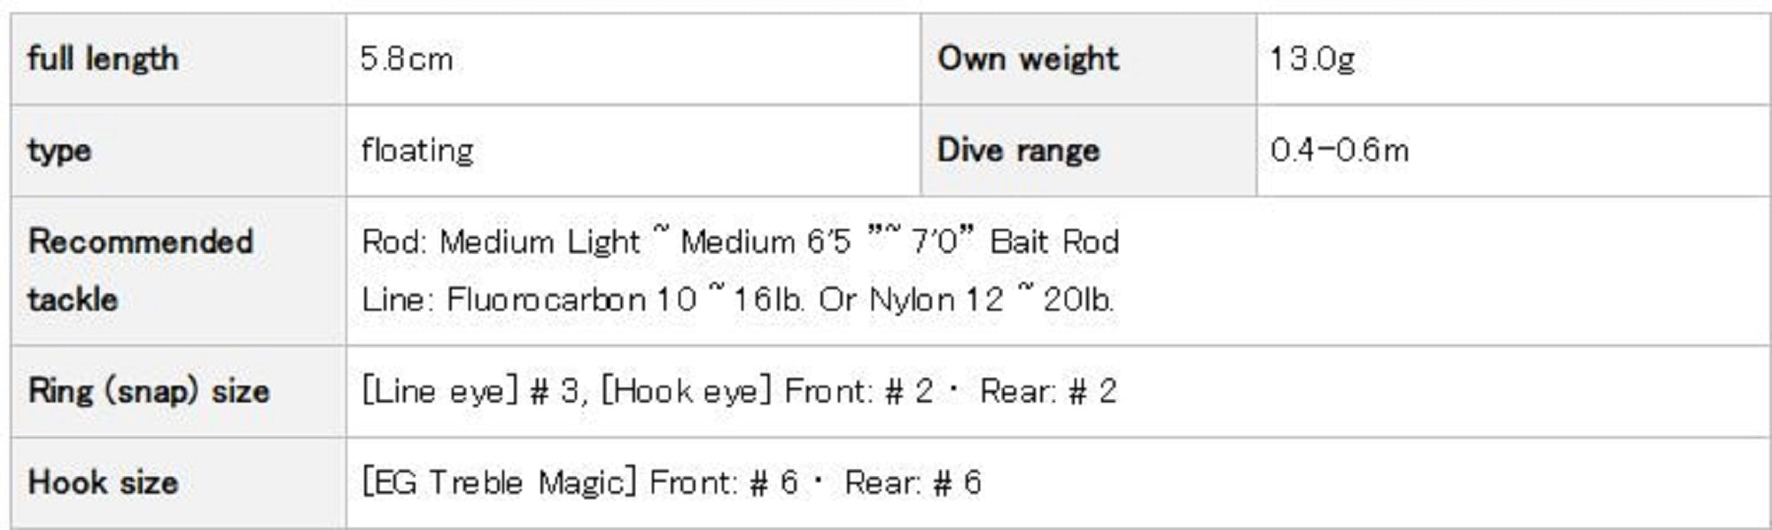Select the 5.8cm length value
This screenshot has width=1772, height=530.
(x=407, y=59)
